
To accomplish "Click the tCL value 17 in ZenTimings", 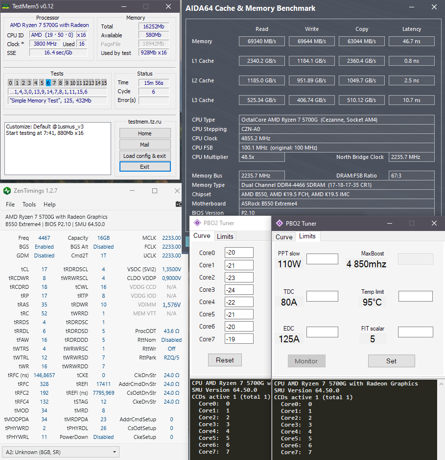I will [44, 269].
